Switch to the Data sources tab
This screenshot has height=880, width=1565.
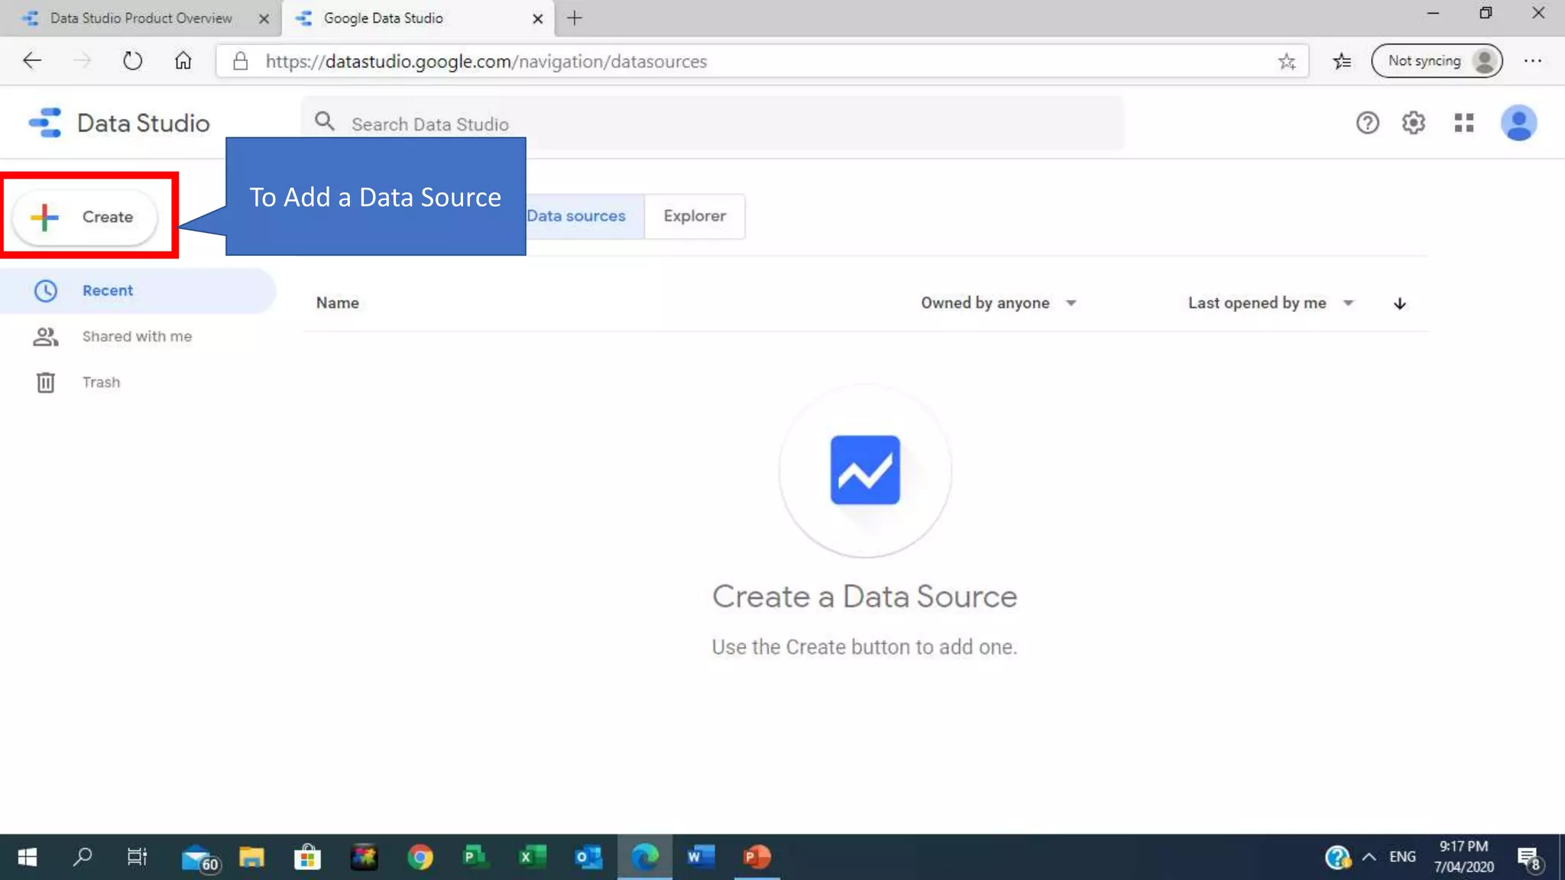585,216
